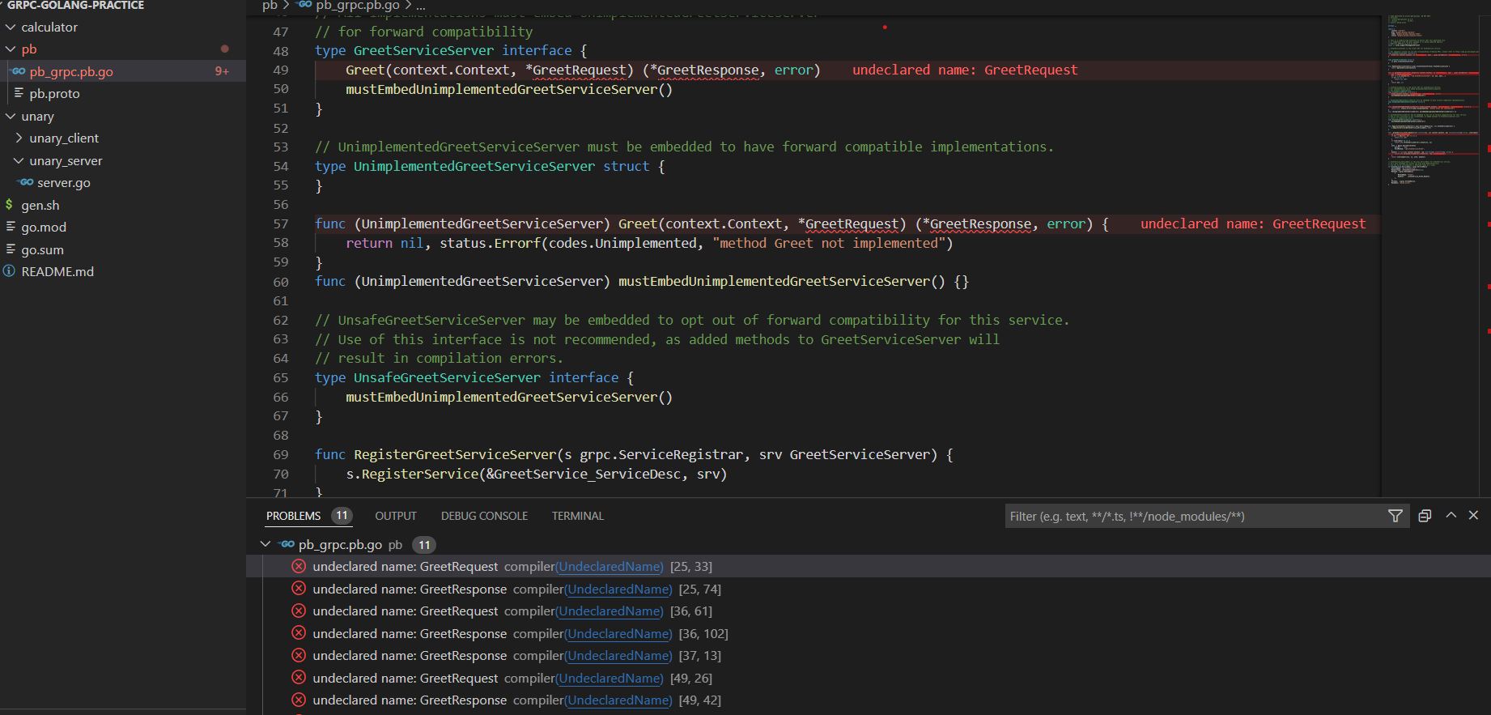Viewport: 1491px width, 715px height.
Task: Collapse the calculator folder
Action: [11, 27]
